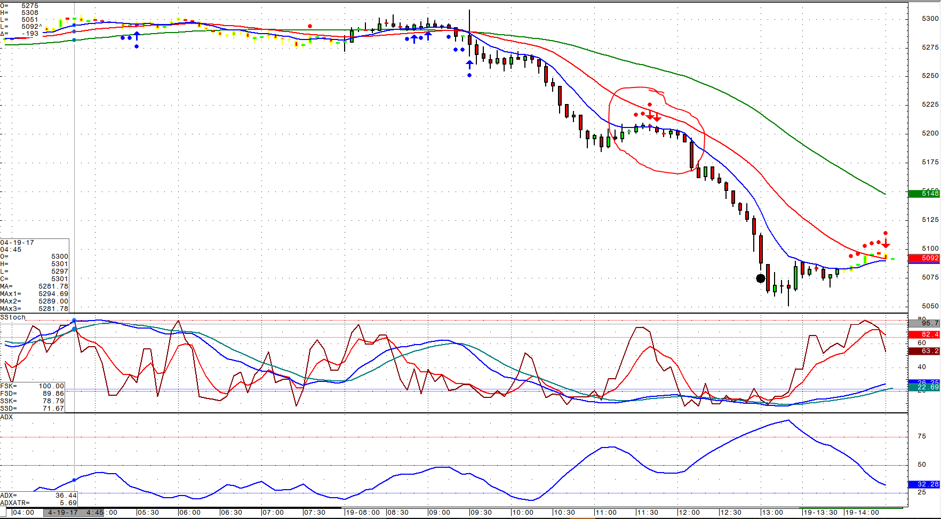Click the black dot marker near the chart low
This screenshot has height=519, width=941.
coord(761,278)
